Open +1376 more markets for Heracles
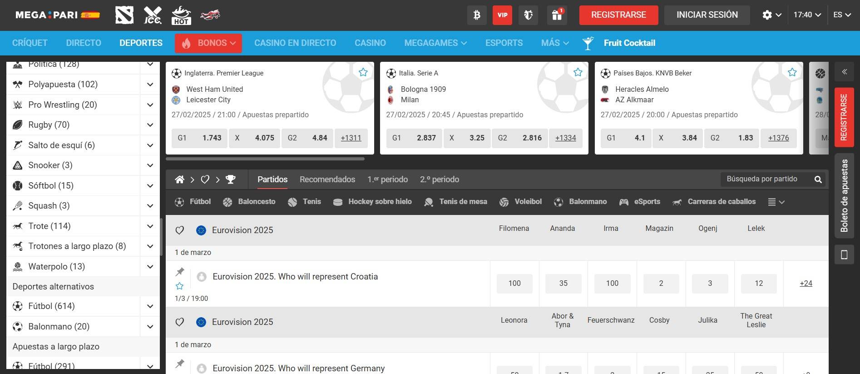860x374 pixels. [x=778, y=138]
